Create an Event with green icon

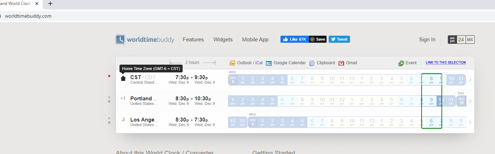[401, 63]
